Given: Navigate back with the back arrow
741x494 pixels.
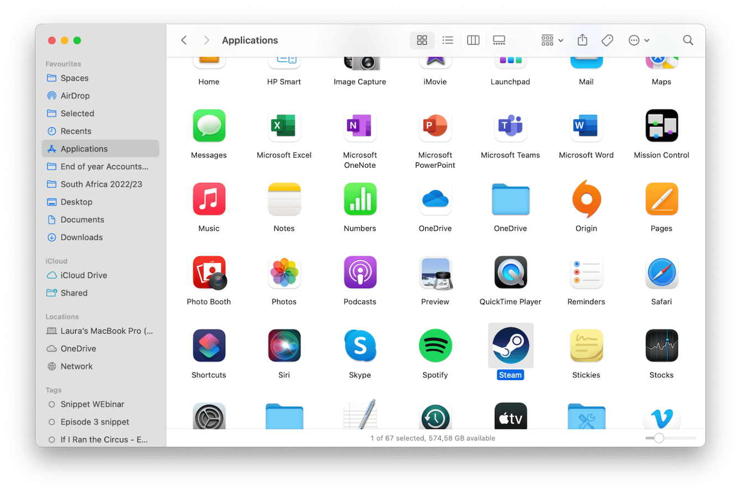Looking at the screenshot, I should (x=184, y=40).
